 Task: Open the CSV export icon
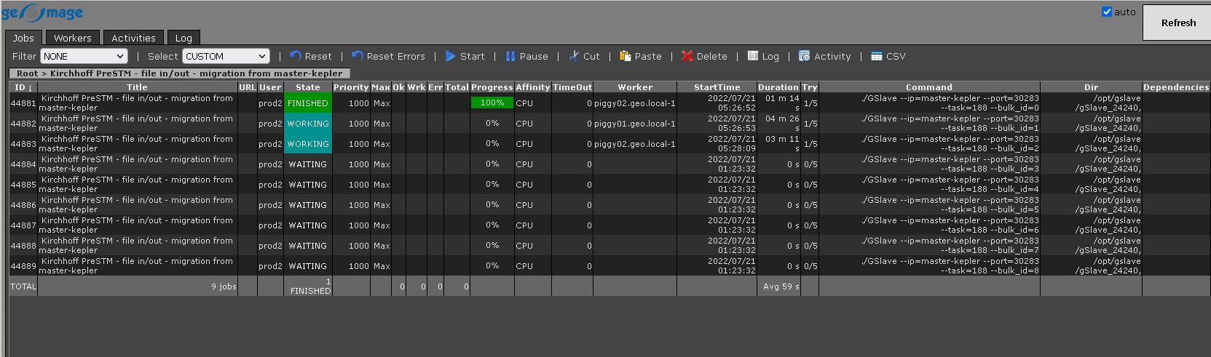coord(877,56)
